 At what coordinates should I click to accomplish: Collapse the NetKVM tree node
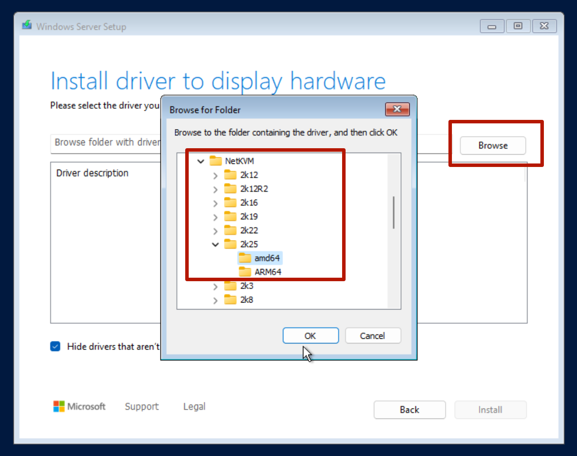pyautogui.click(x=201, y=161)
